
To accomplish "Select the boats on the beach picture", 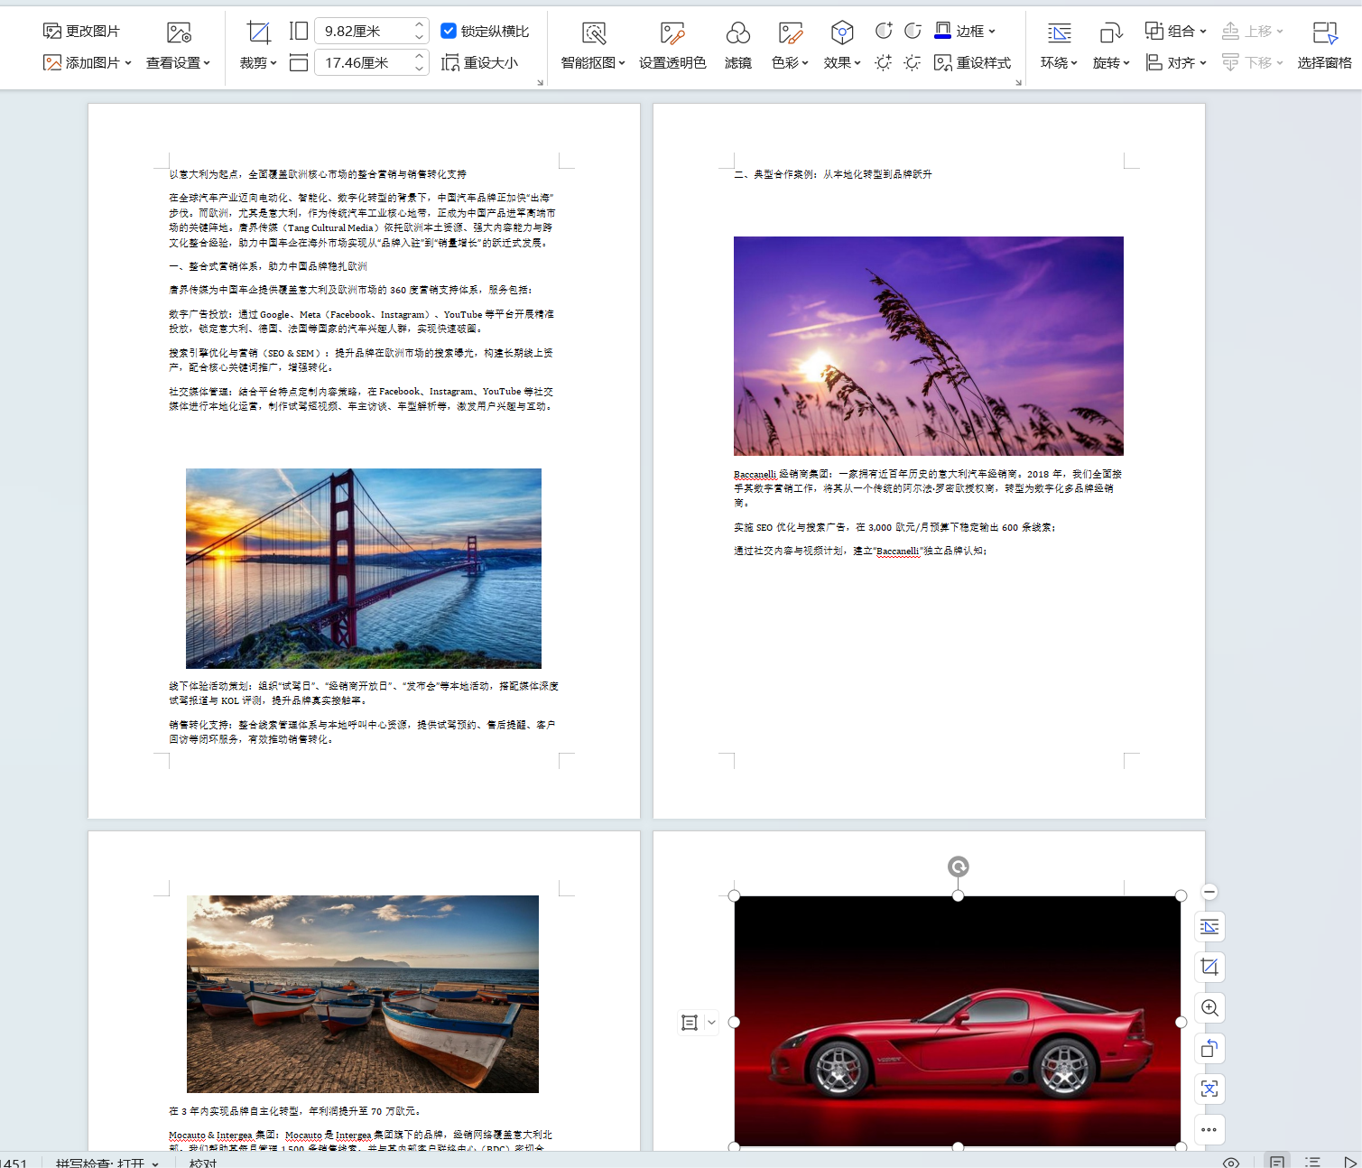I will point(363,994).
